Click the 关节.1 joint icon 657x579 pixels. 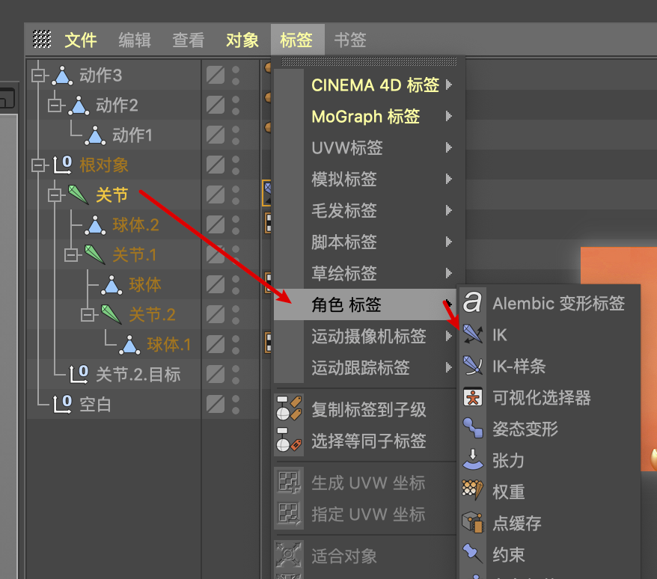point(95,255)
